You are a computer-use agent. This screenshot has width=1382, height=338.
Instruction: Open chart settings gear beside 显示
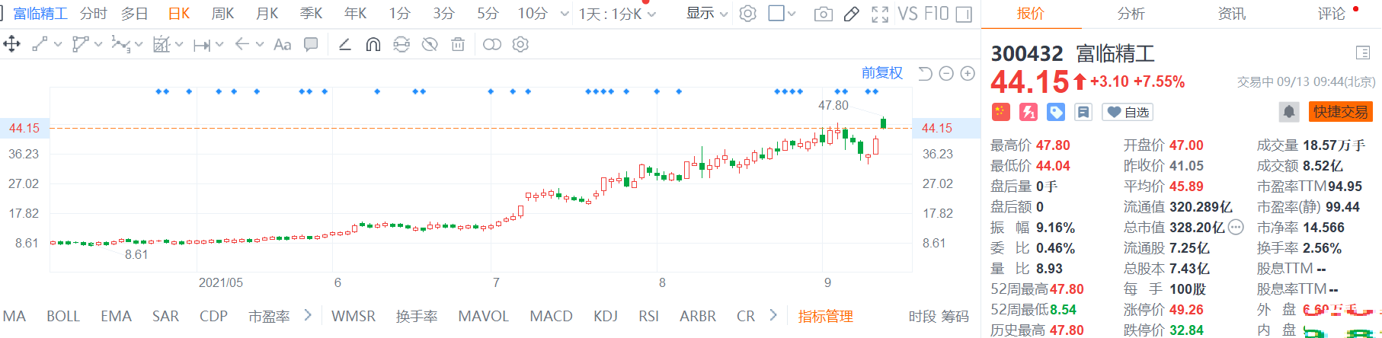pyautogui.click(x=748, y=14)
